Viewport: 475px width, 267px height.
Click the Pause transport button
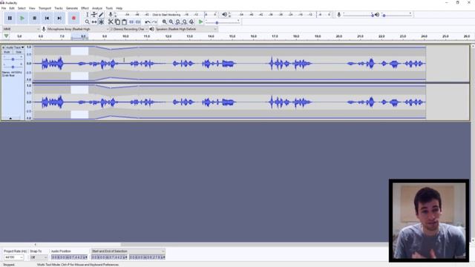pos(10,18)
